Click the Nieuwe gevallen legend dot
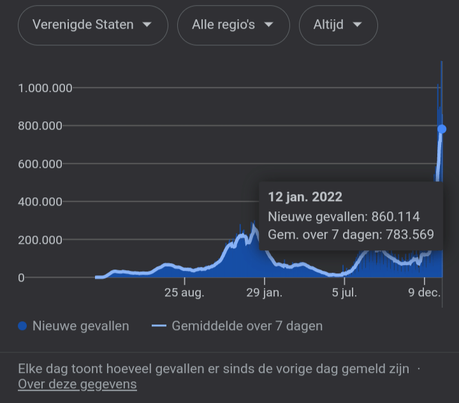Image resolution: width=459 pixels, height=403 pixels. pos(22,326)
